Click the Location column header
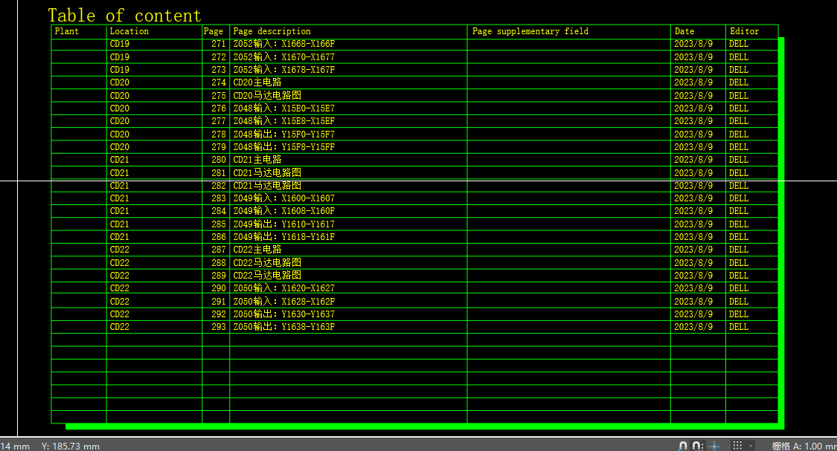Image resolution: width=837 pixels, height=451 pixels. click(129, 31)
